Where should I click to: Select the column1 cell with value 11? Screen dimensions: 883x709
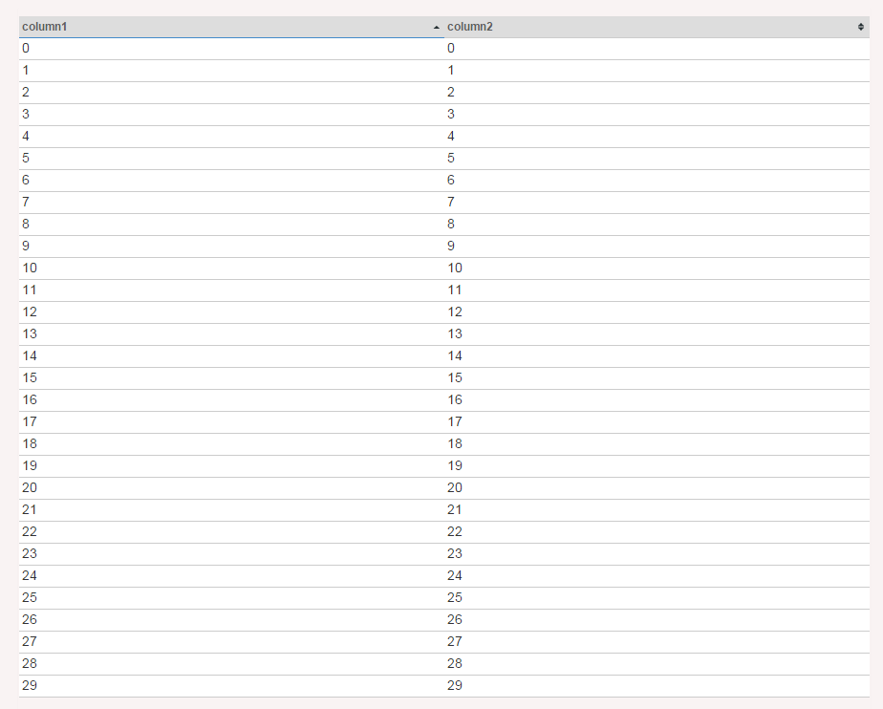(231, 290)
